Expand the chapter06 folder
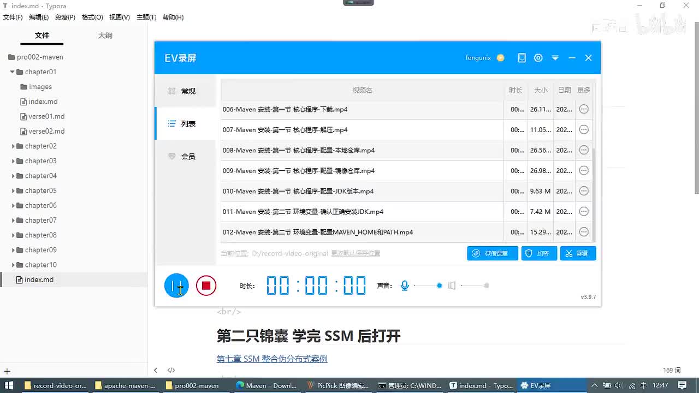 click(13, 205)
